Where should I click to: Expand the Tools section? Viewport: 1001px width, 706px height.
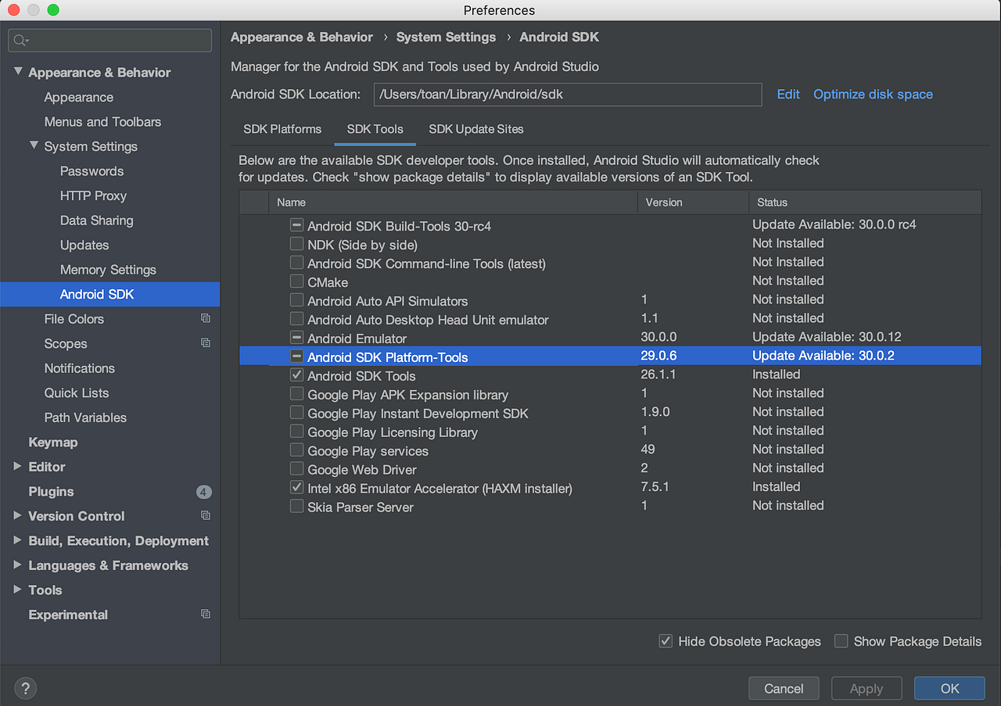pyautogui.click(x=18, y=590)
